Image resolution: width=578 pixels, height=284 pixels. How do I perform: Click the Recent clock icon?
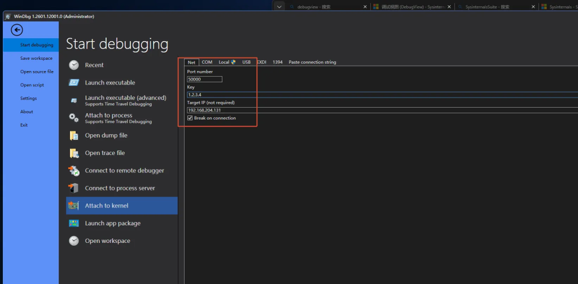[74, 65]
